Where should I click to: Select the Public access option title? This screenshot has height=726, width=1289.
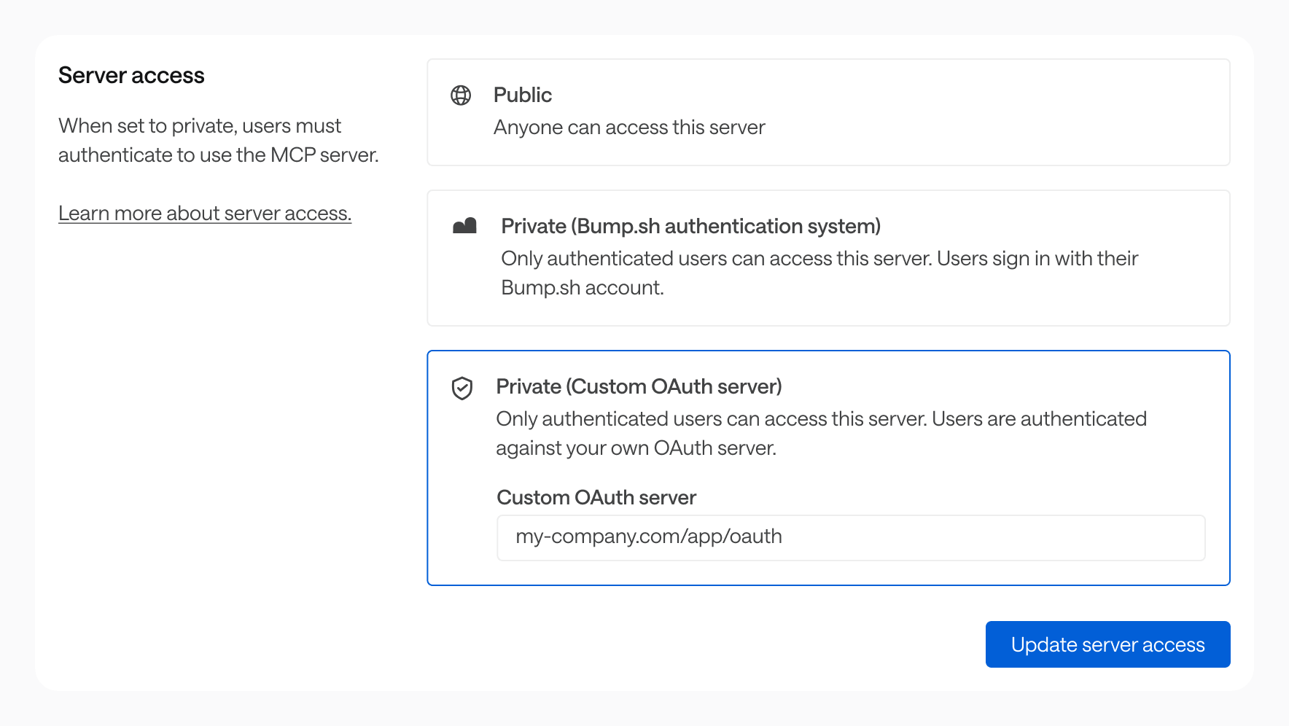[x=522, y=95]
